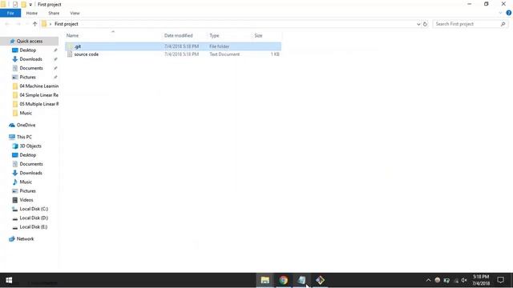Open Local Disk (E:)
Screen dimensions: 513x288
click(x=34, y=227)
